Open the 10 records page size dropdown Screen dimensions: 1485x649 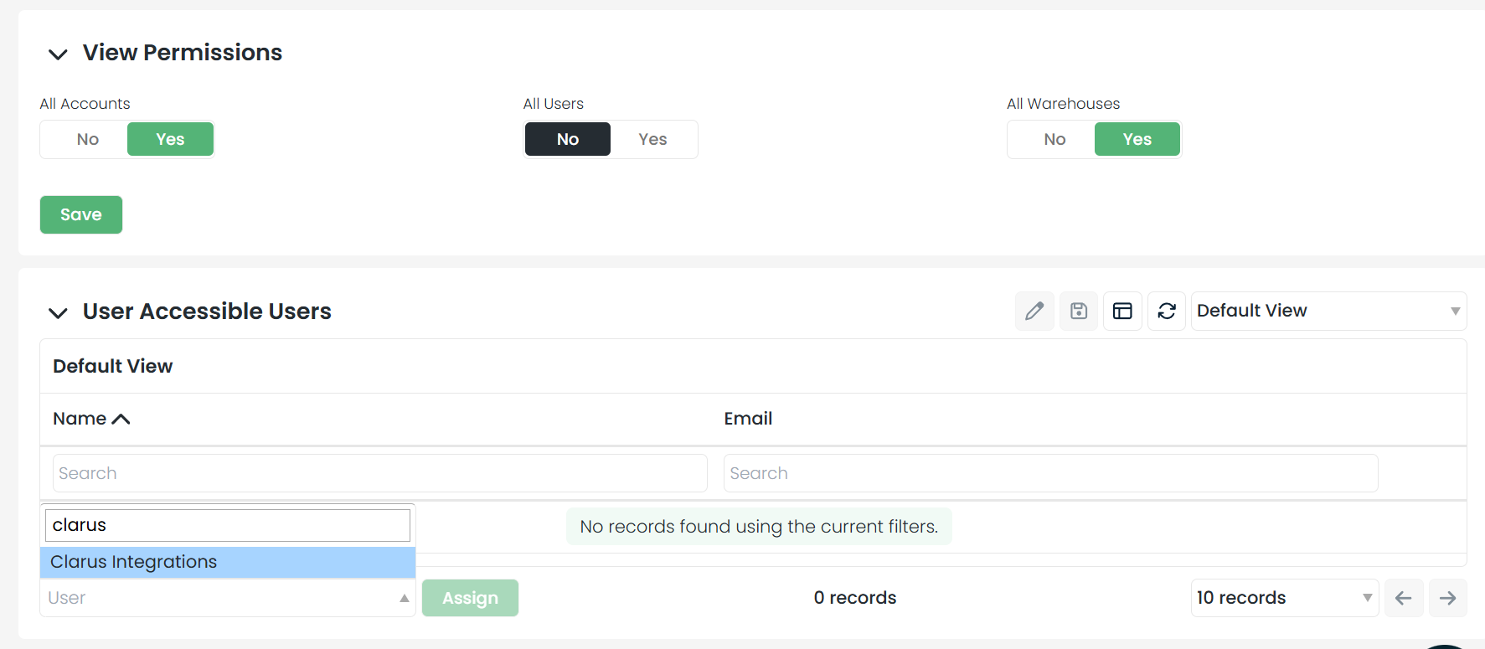point(1284,598)
